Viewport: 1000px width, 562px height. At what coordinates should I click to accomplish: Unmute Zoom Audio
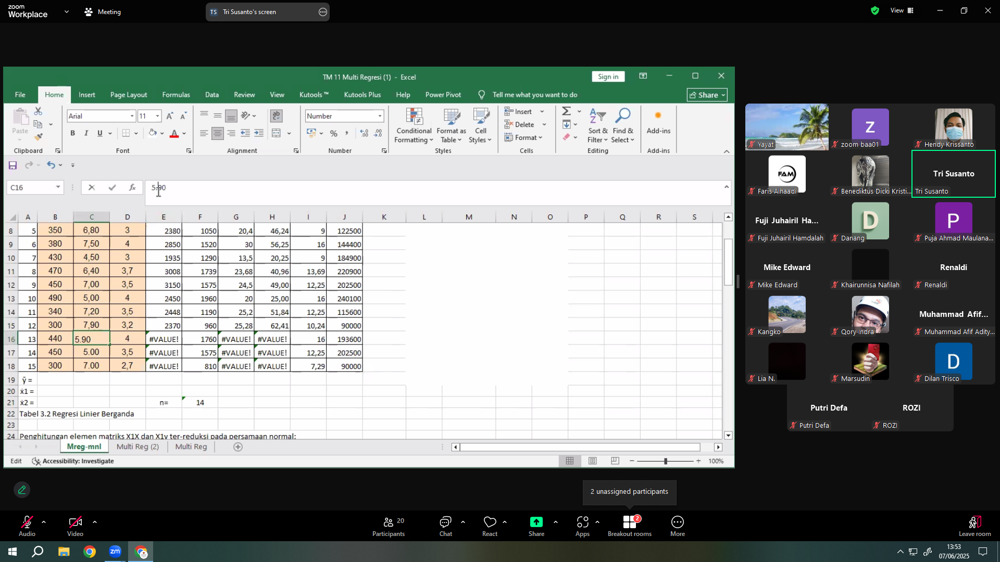click(x=27, y=527)
